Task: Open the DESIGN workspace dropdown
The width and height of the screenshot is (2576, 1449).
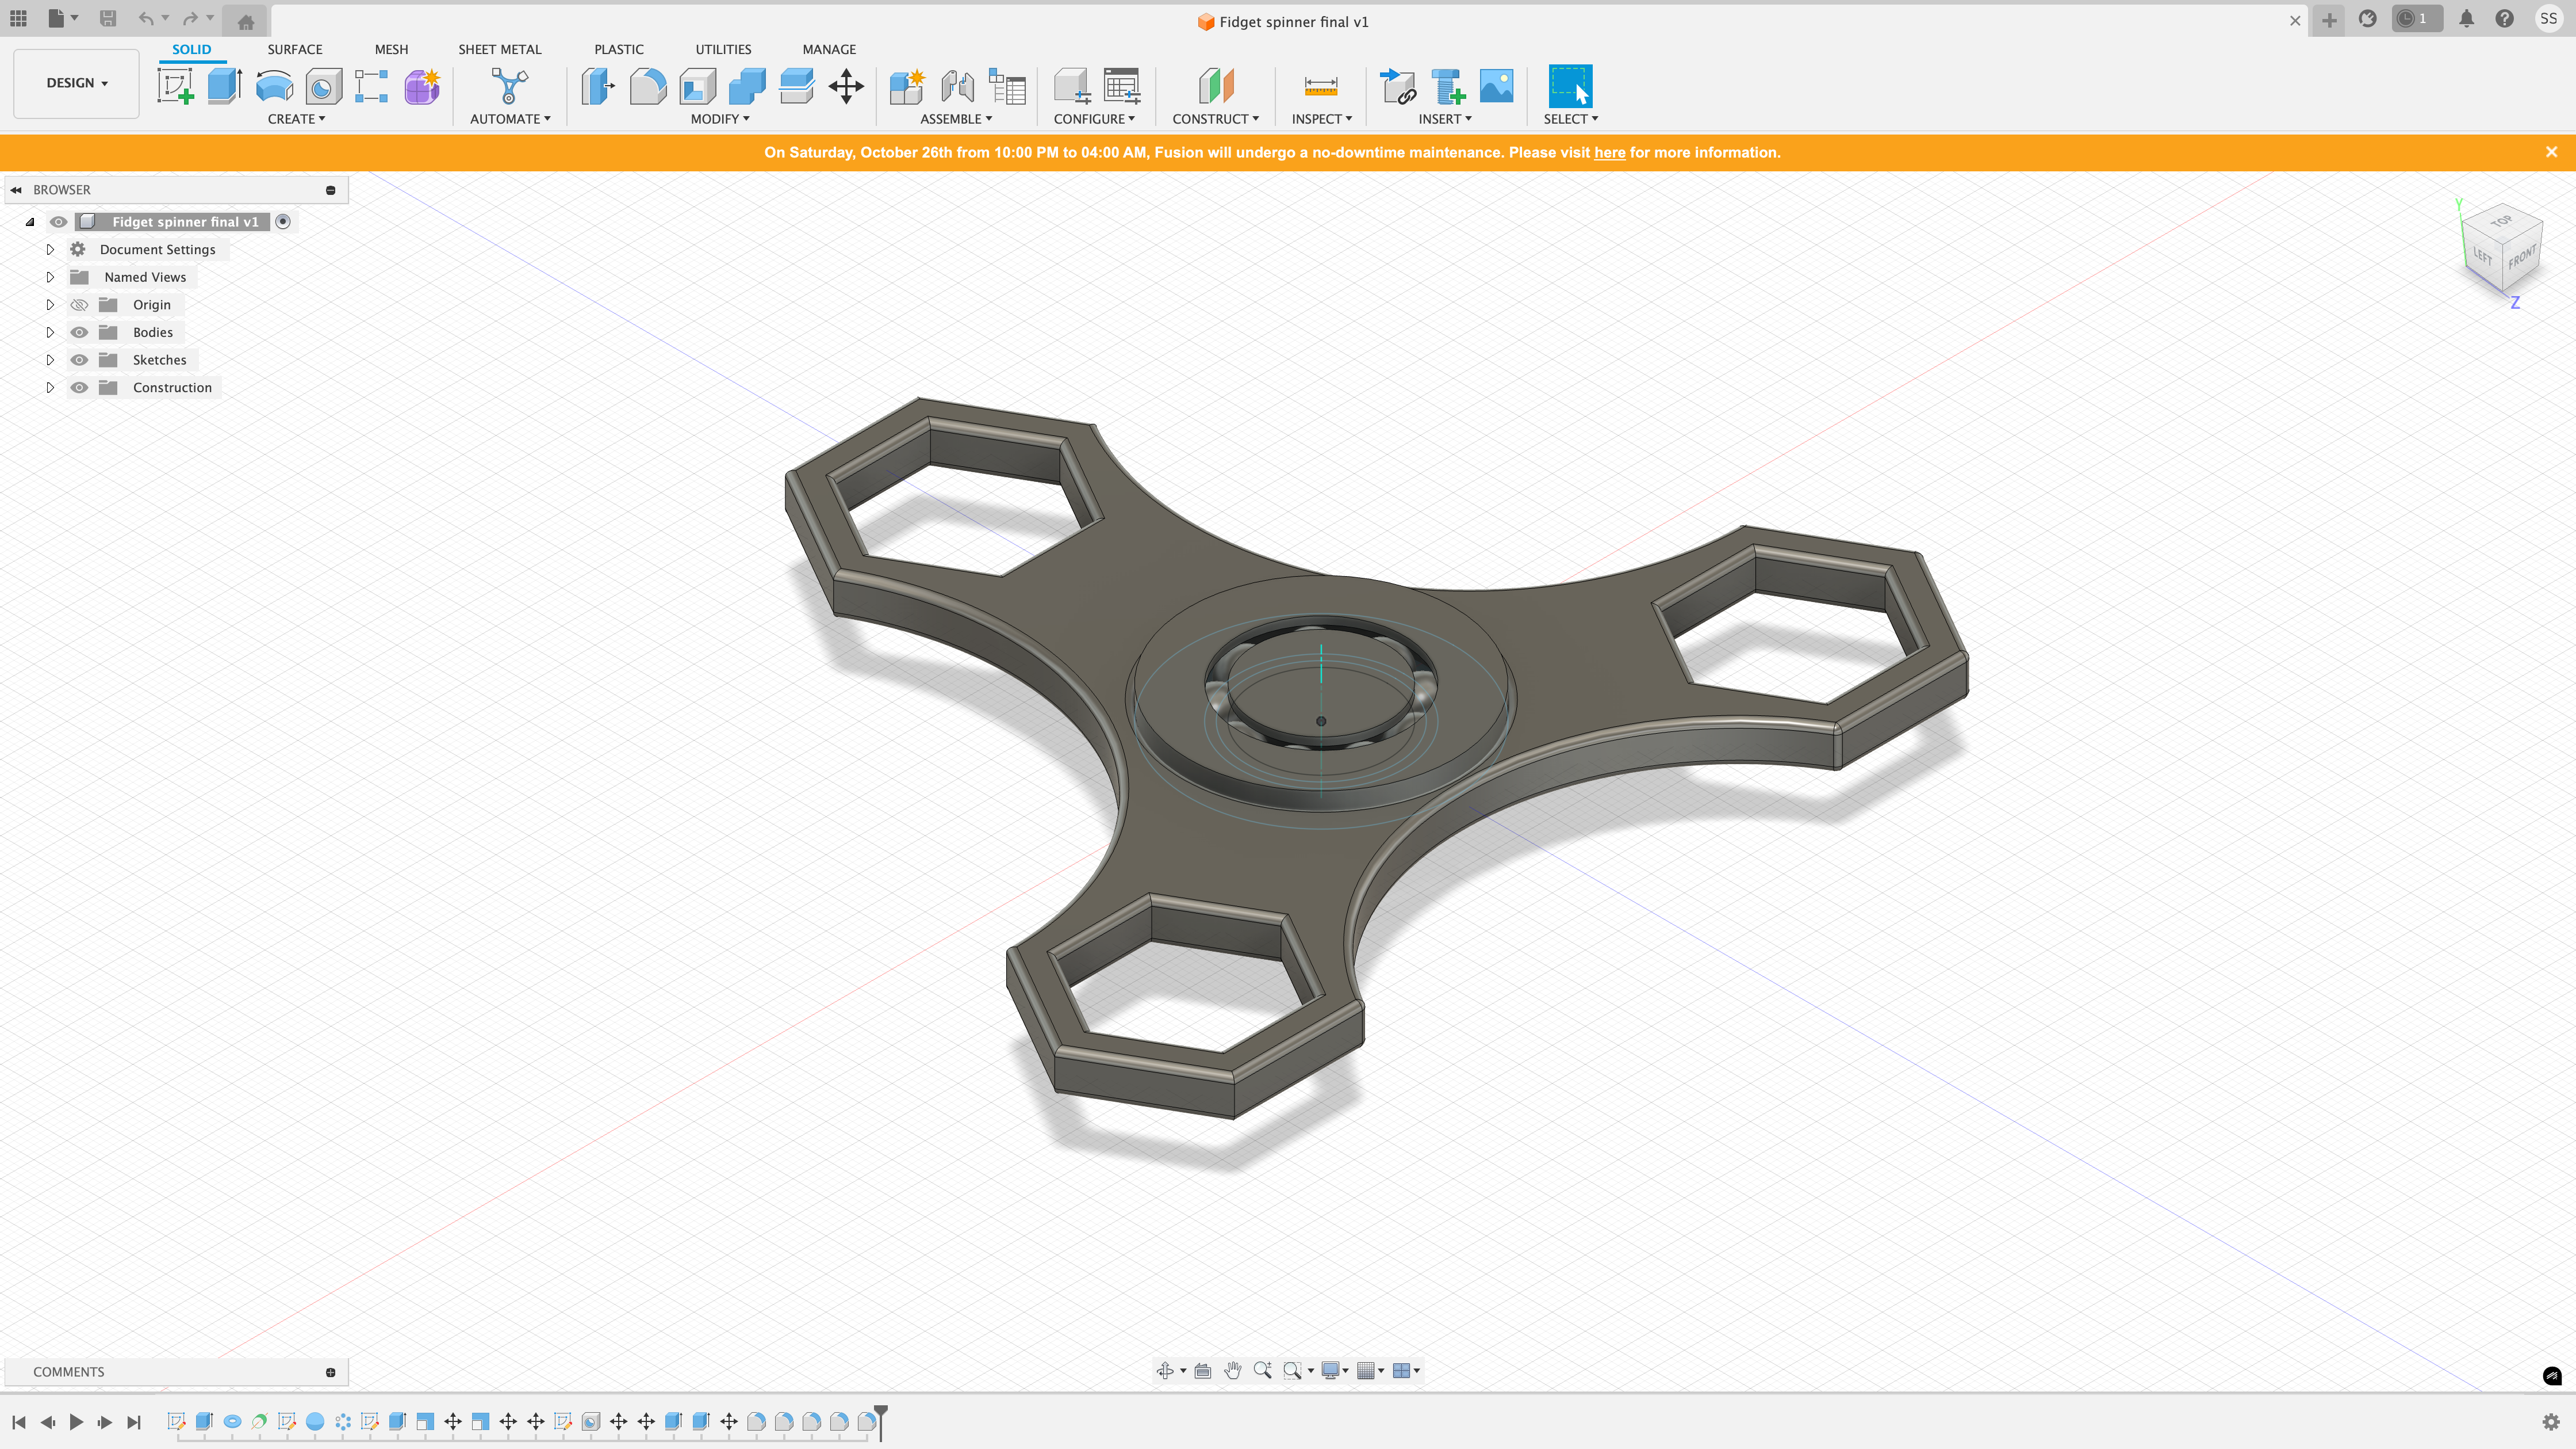Action: click(x=76, y=83)
